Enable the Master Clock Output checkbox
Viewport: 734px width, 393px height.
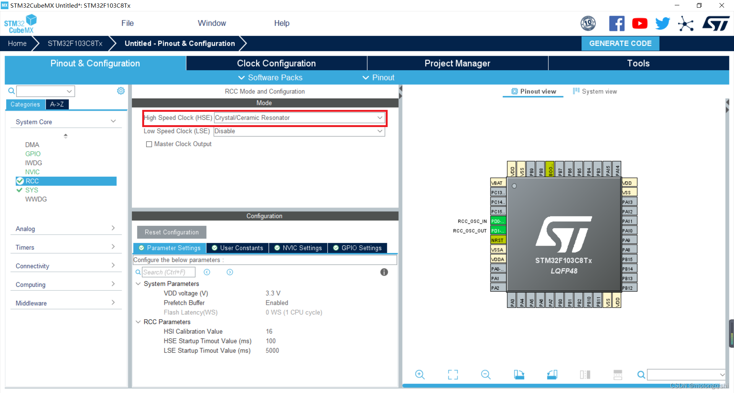(x=149, y=144)
